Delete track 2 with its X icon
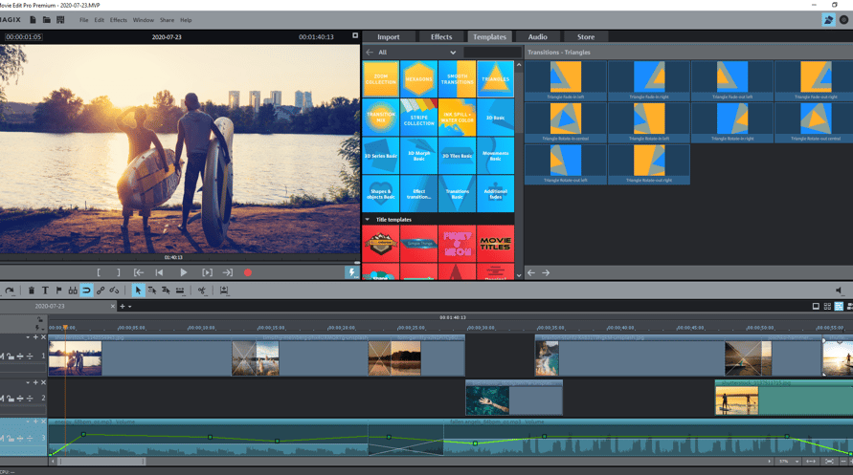Image resolution: width=853 pixels, height=475 pixels. pyautogui.click(x=43, y=382)
